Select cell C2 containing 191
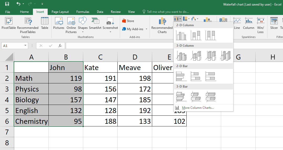The height and width of the screenshot is (150, 283). (x=100, y=78)
